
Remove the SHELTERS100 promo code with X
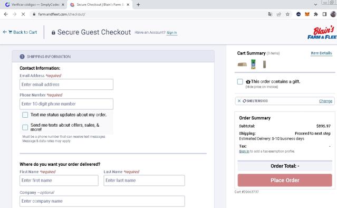(x=239, y=101)
